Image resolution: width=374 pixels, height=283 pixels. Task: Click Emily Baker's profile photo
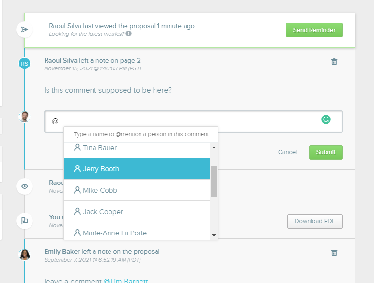[x=24, y=254]
